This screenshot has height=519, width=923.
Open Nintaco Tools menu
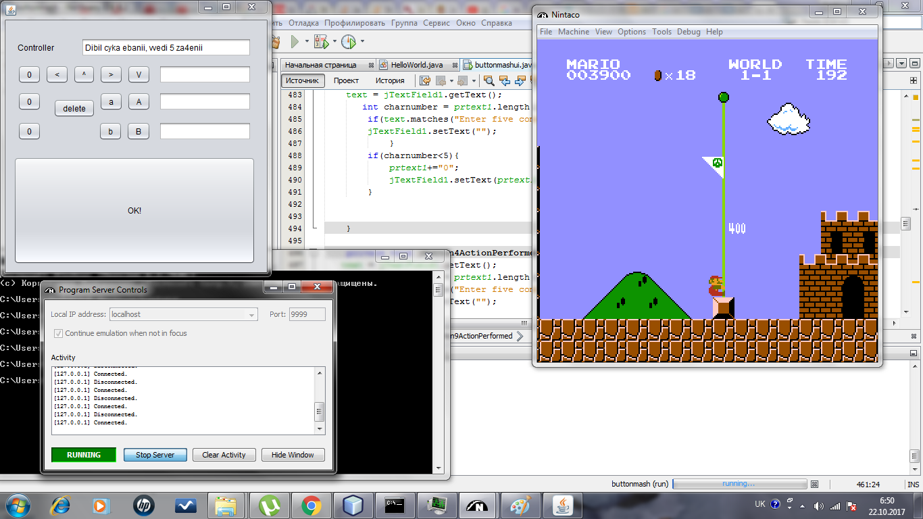pyautogui.click(x=662, y=32)
